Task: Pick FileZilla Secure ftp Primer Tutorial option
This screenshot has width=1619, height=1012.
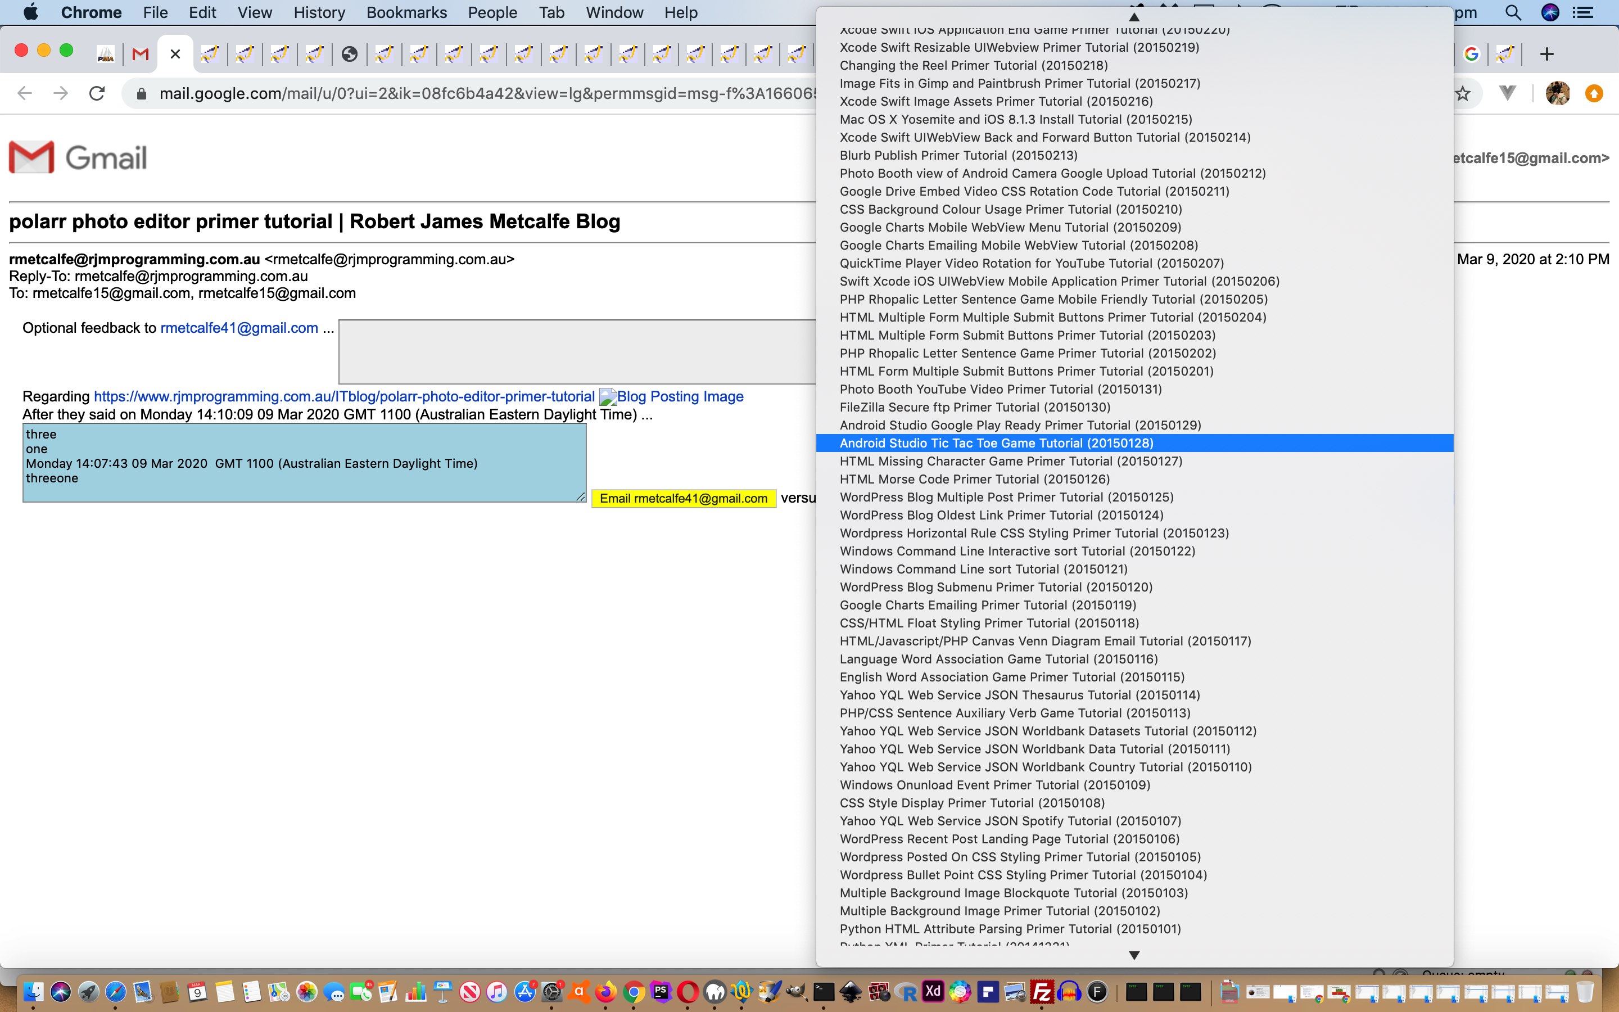Action: point(1134,407)
